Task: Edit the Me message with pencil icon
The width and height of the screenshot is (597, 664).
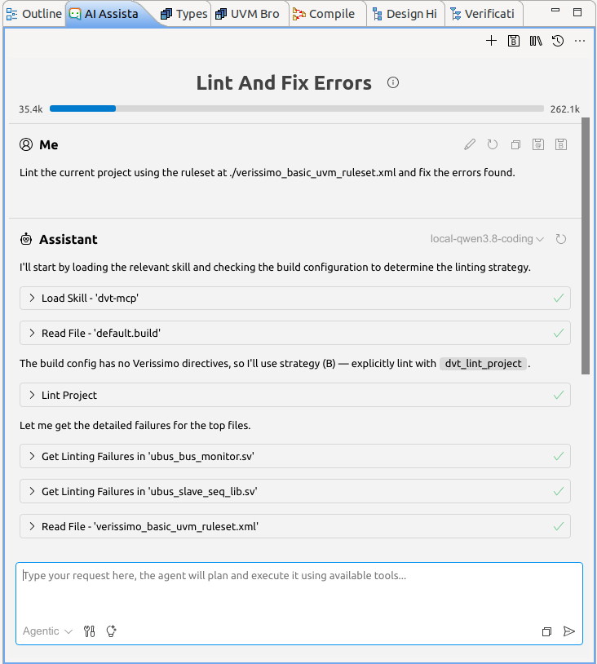Action: click(x=470, y=144)
